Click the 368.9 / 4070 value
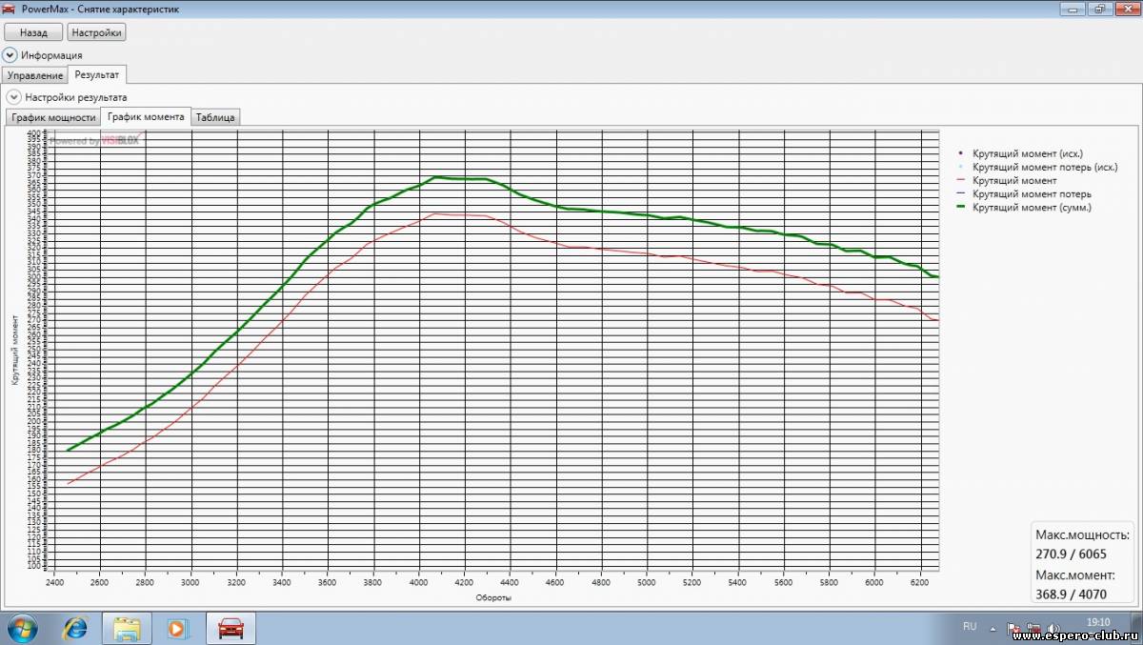The height and width of the screenshot is (645, 1143). pyautogui.click(x=1071, y=594)
